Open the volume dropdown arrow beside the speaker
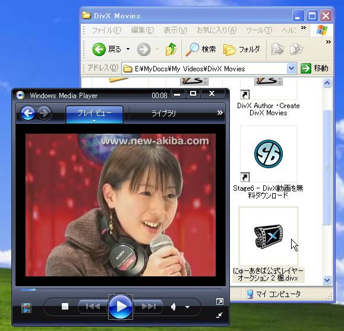 click(x=187, y=307)
